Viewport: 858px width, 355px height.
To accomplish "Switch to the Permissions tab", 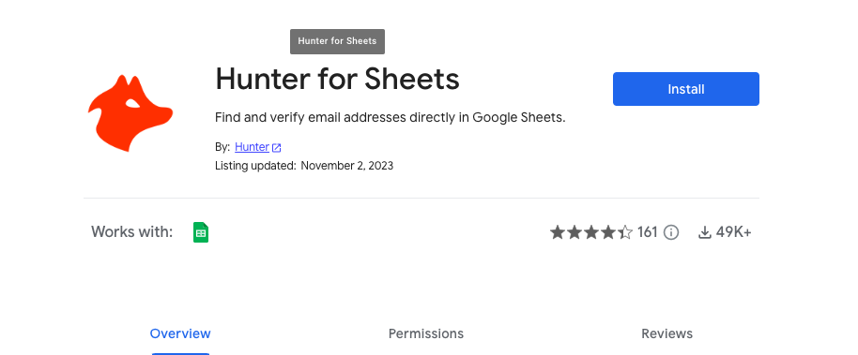I will [426, 333].
